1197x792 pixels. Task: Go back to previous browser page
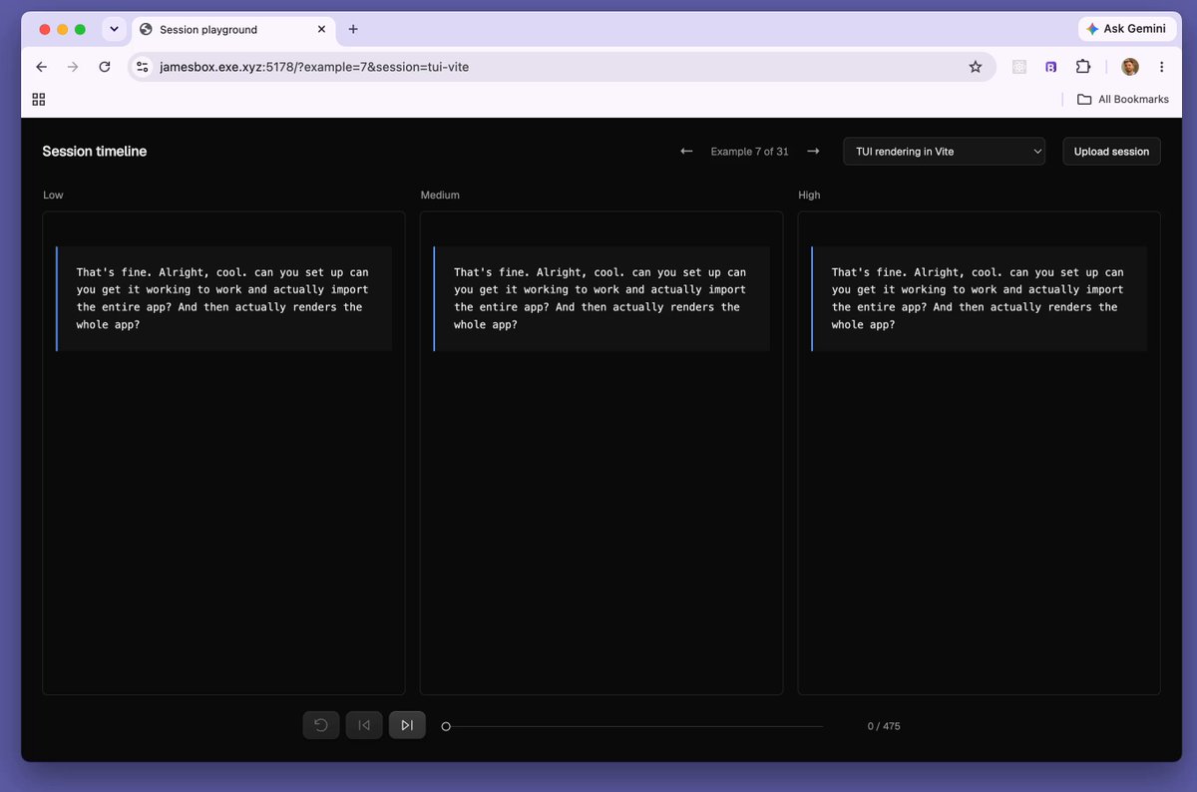click(x=41, y=67)
